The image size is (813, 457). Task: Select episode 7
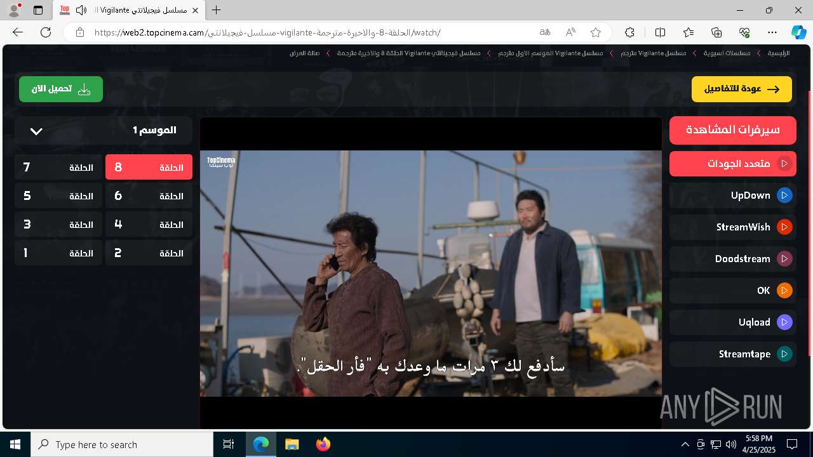[x=58, y=168]
